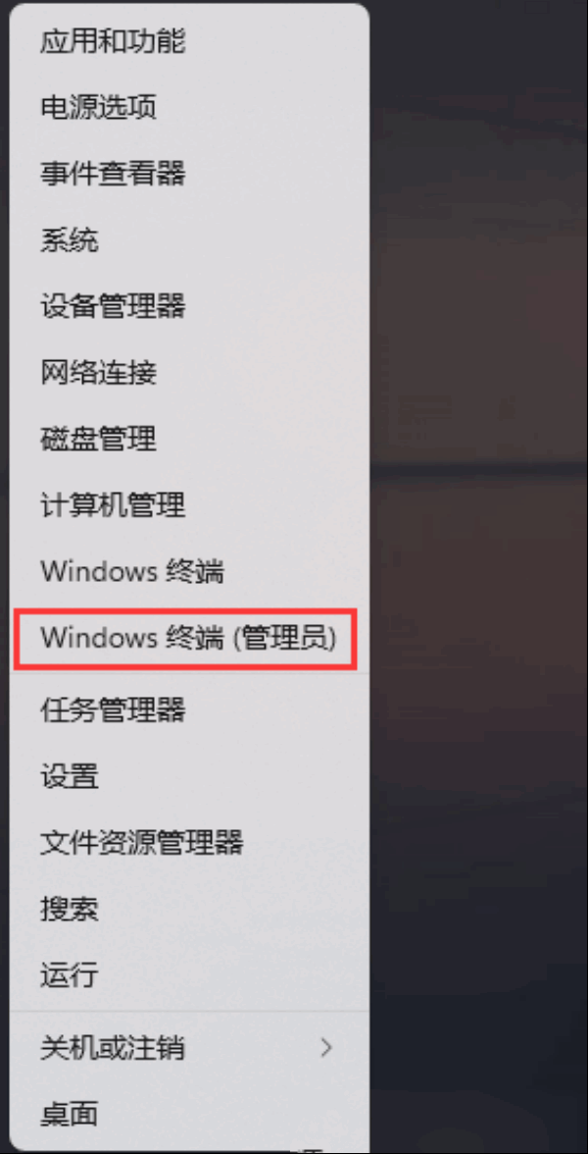The image size is (588, 1154).
Task: Select the red-outlined admin terminal item
Action: [x=186, y=638]
